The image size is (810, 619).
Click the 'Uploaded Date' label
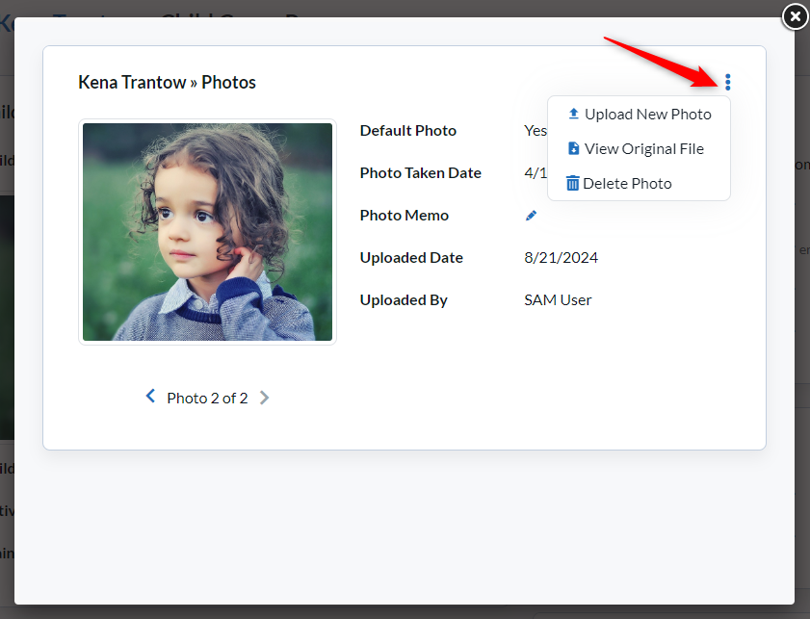pyautogui.click(x=411, y=258)
